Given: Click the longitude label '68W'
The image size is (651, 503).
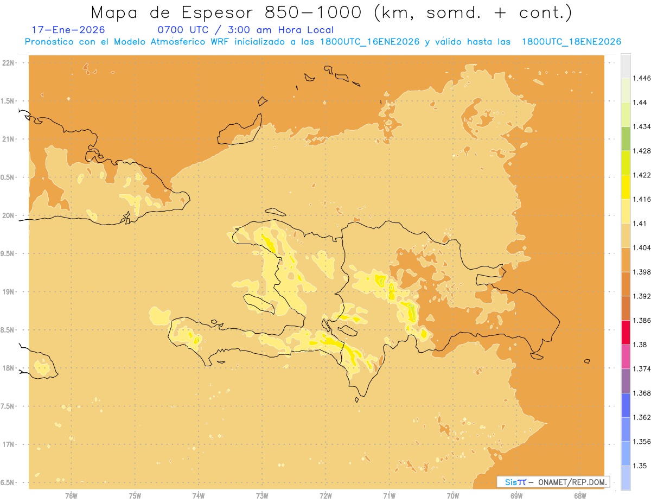Looking at the screenshot, I should 579,496.
